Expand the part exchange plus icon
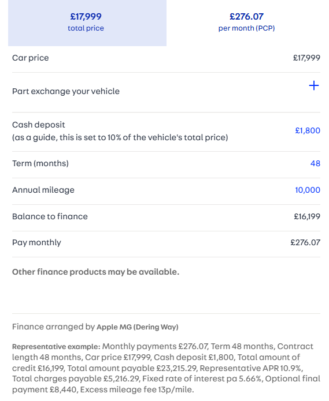This screenshot has width=329, height=401. pos(313,85)
